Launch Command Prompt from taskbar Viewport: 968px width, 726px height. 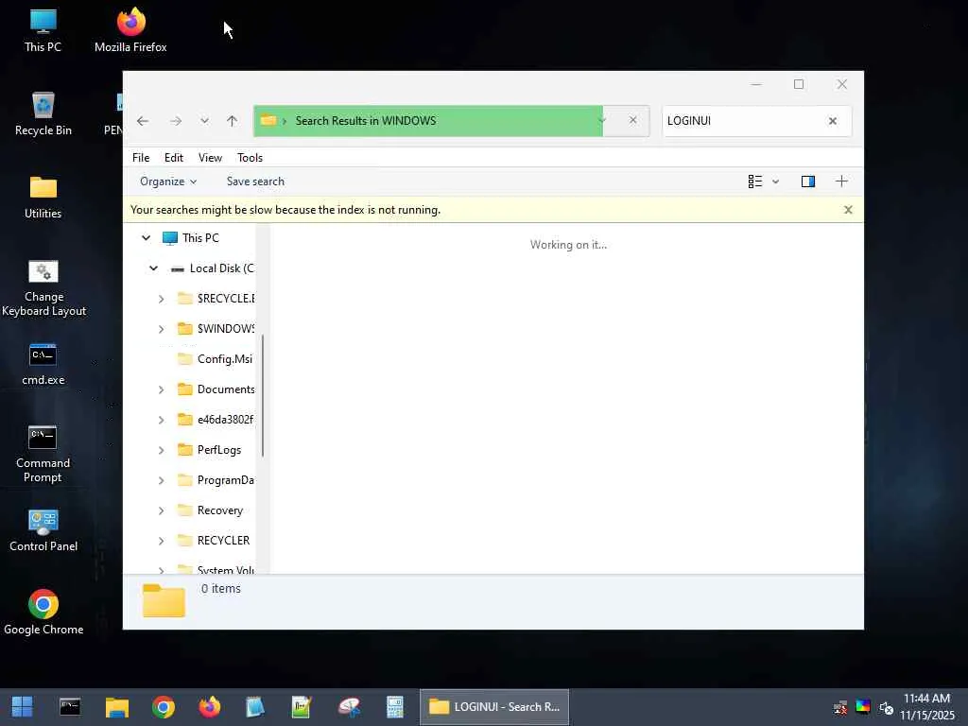coord(70,707)
